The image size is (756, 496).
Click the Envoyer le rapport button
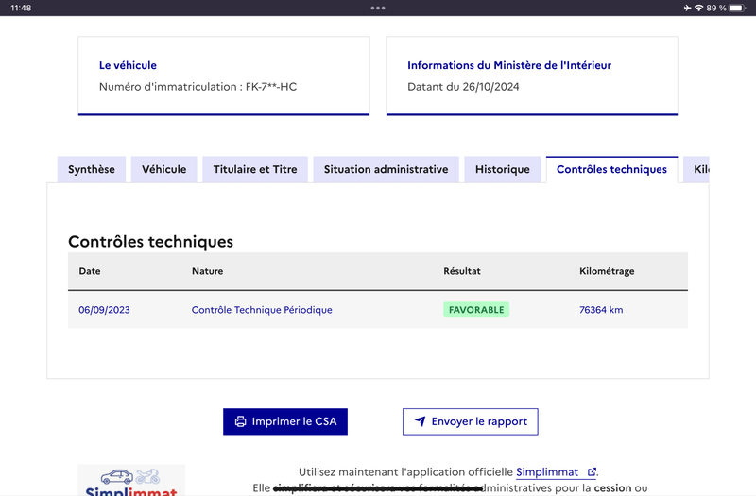(471, 421)
